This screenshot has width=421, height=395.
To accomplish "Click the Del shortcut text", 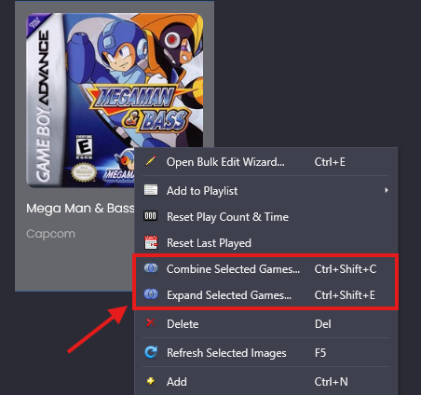I will click(323, 324).
